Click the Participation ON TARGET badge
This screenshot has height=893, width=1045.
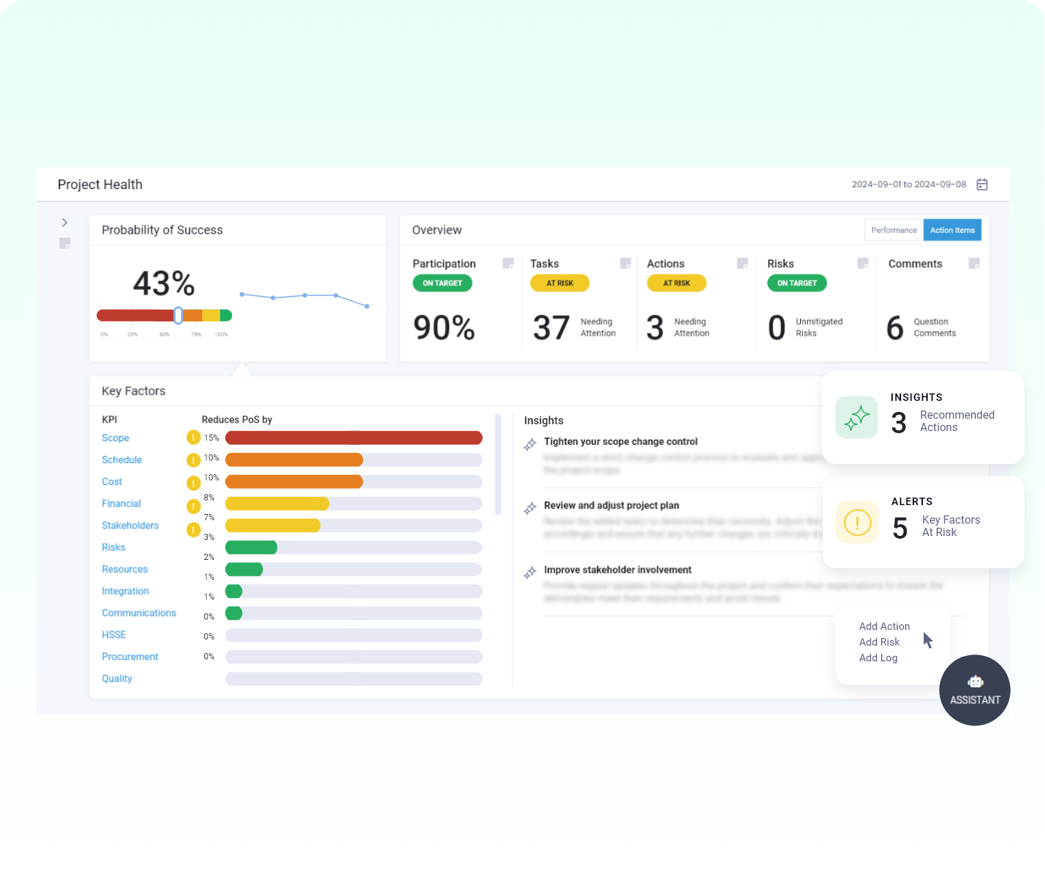coord(442,283)
